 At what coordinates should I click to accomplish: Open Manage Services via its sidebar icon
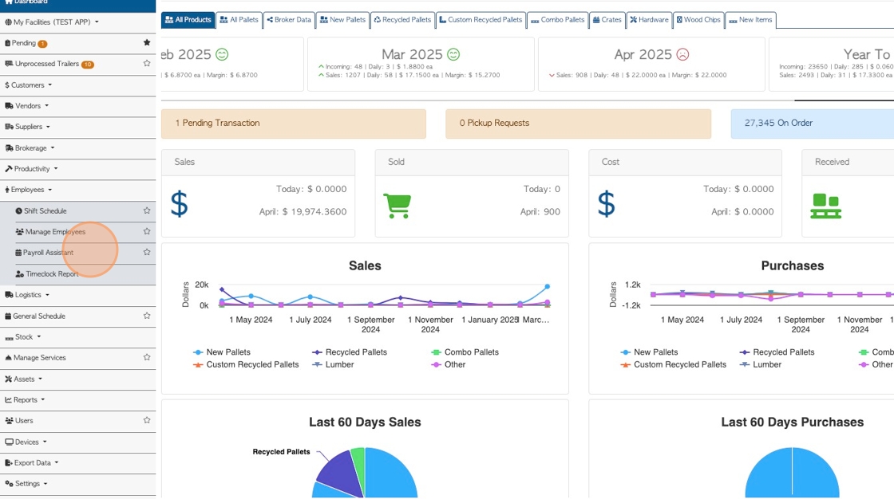pos(8,358)
